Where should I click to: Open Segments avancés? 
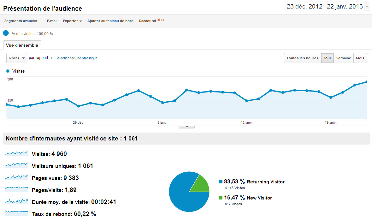pyautogui.click(x=21, y=21)
